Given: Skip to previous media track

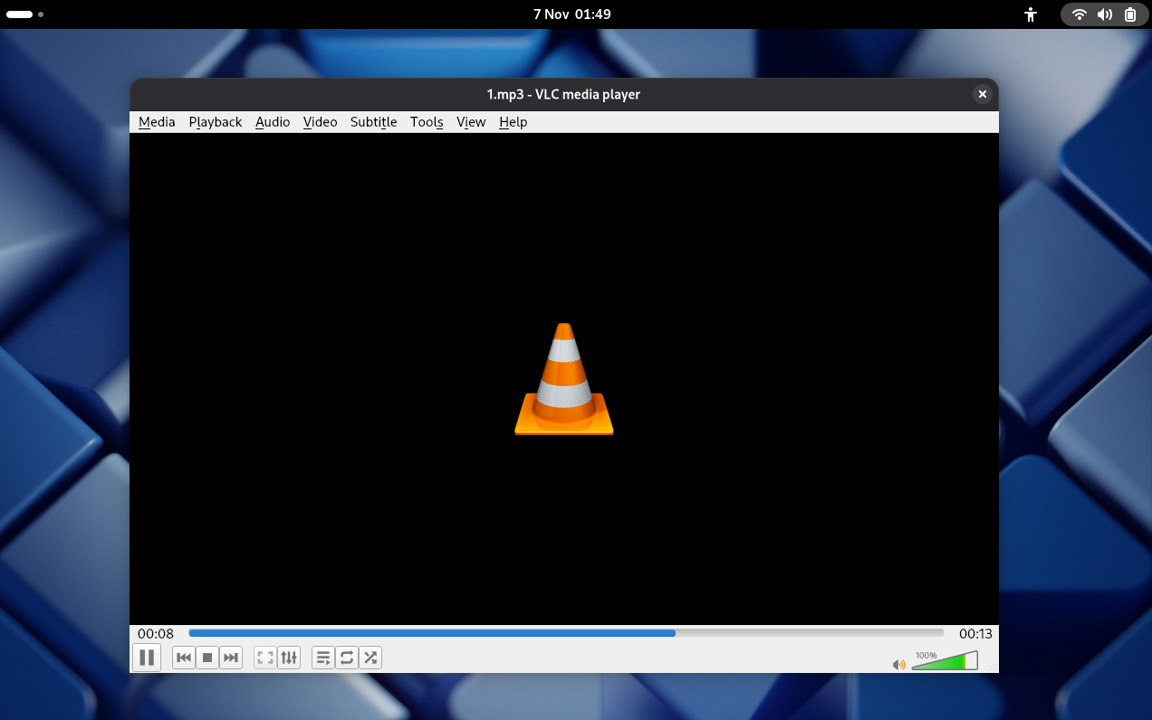Looking at the screenshot, I should (184, 658).
